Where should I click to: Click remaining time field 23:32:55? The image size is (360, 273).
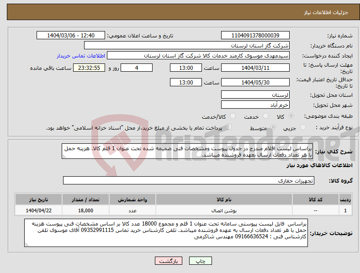(x=89, y=68)
